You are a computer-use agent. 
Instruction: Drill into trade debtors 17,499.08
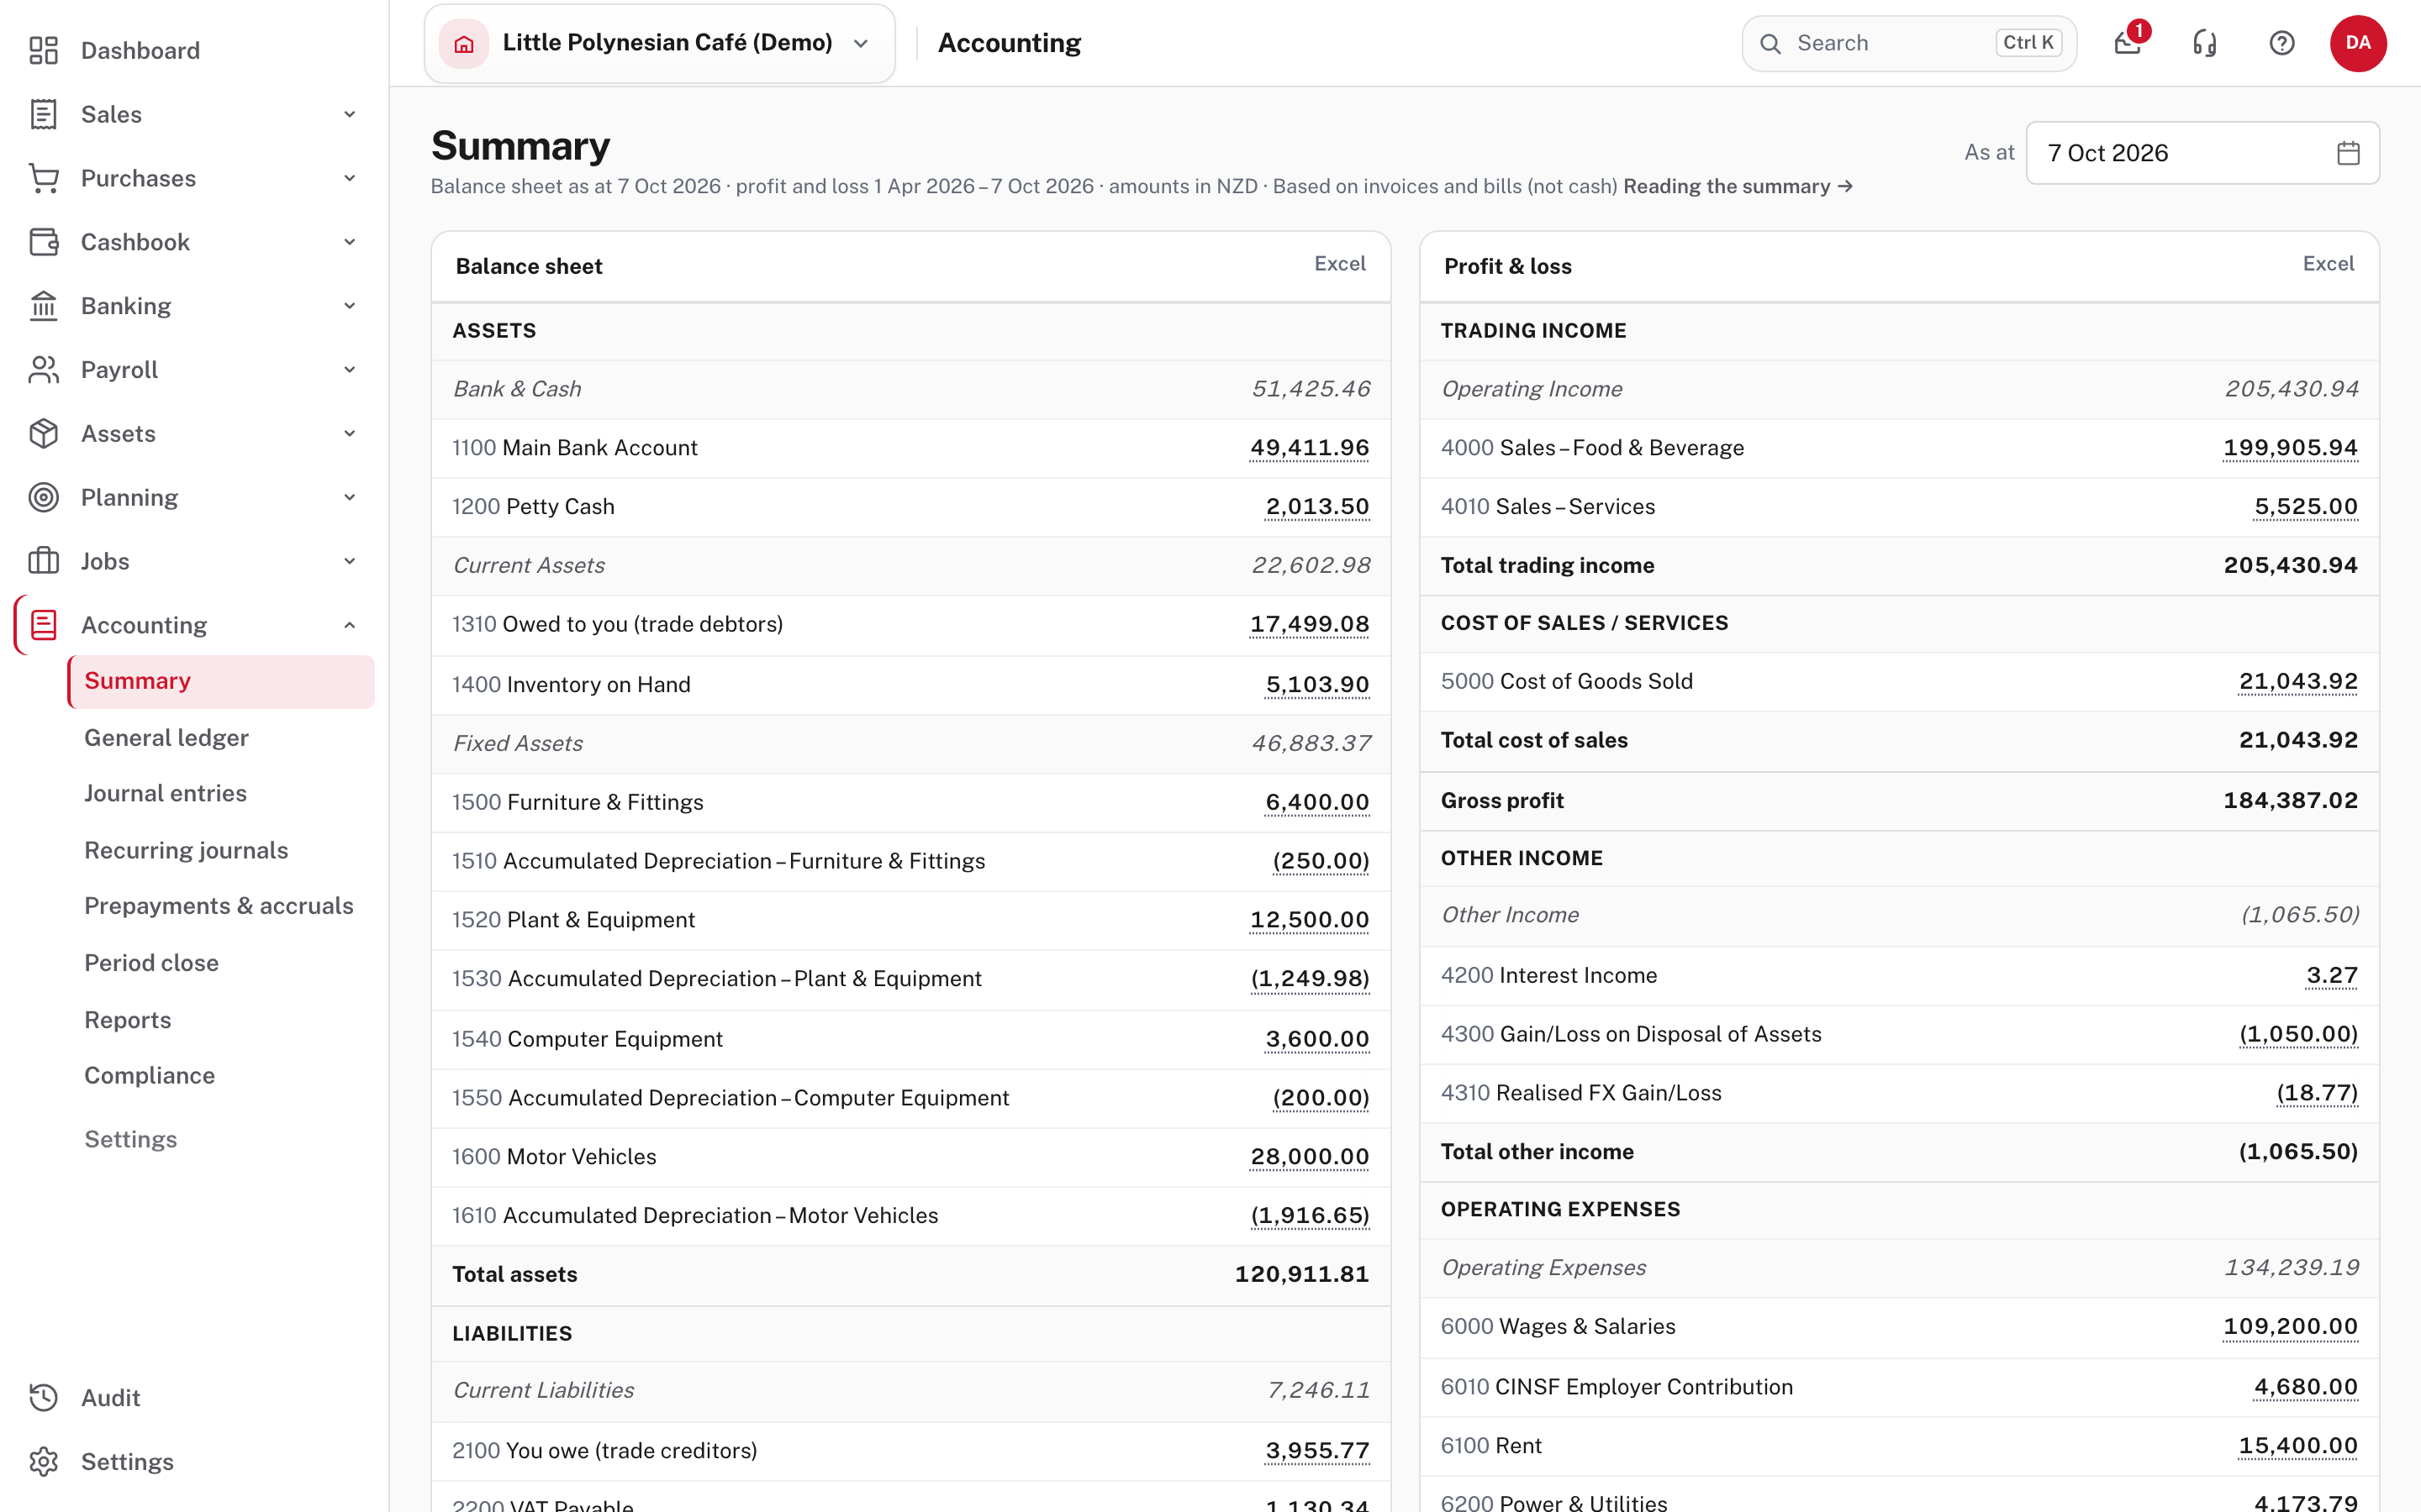click(x=1309, y=625)
